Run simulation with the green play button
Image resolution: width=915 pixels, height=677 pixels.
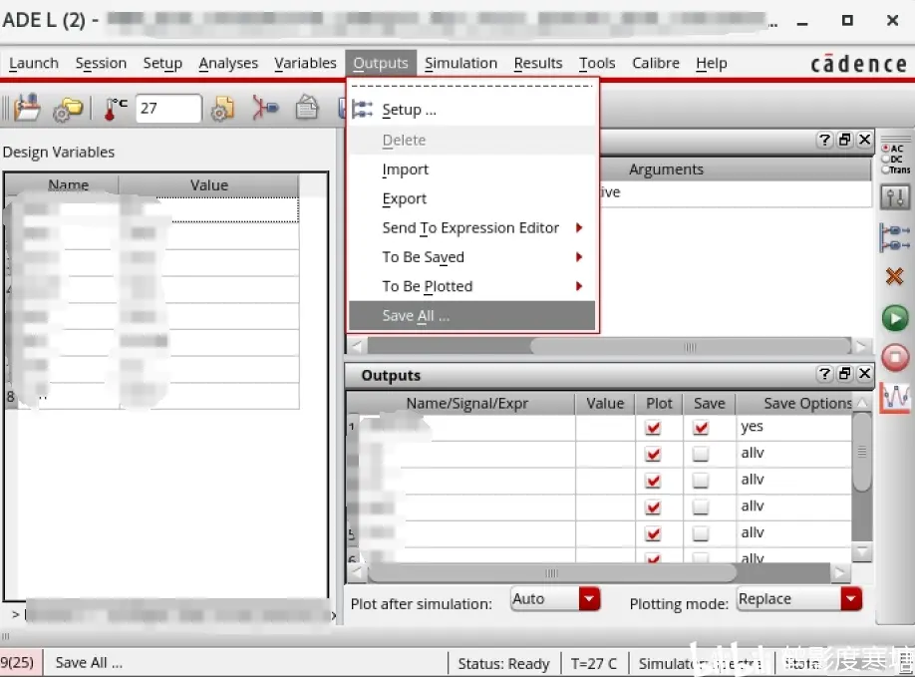pyautogui.click(x=895, y=319)
